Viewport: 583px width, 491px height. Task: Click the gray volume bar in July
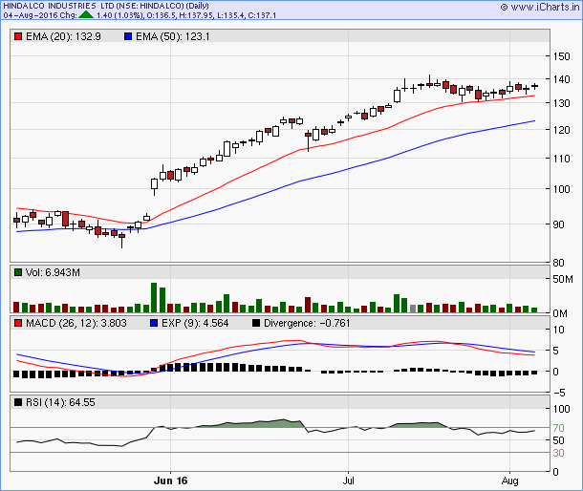tap(413, 309)
